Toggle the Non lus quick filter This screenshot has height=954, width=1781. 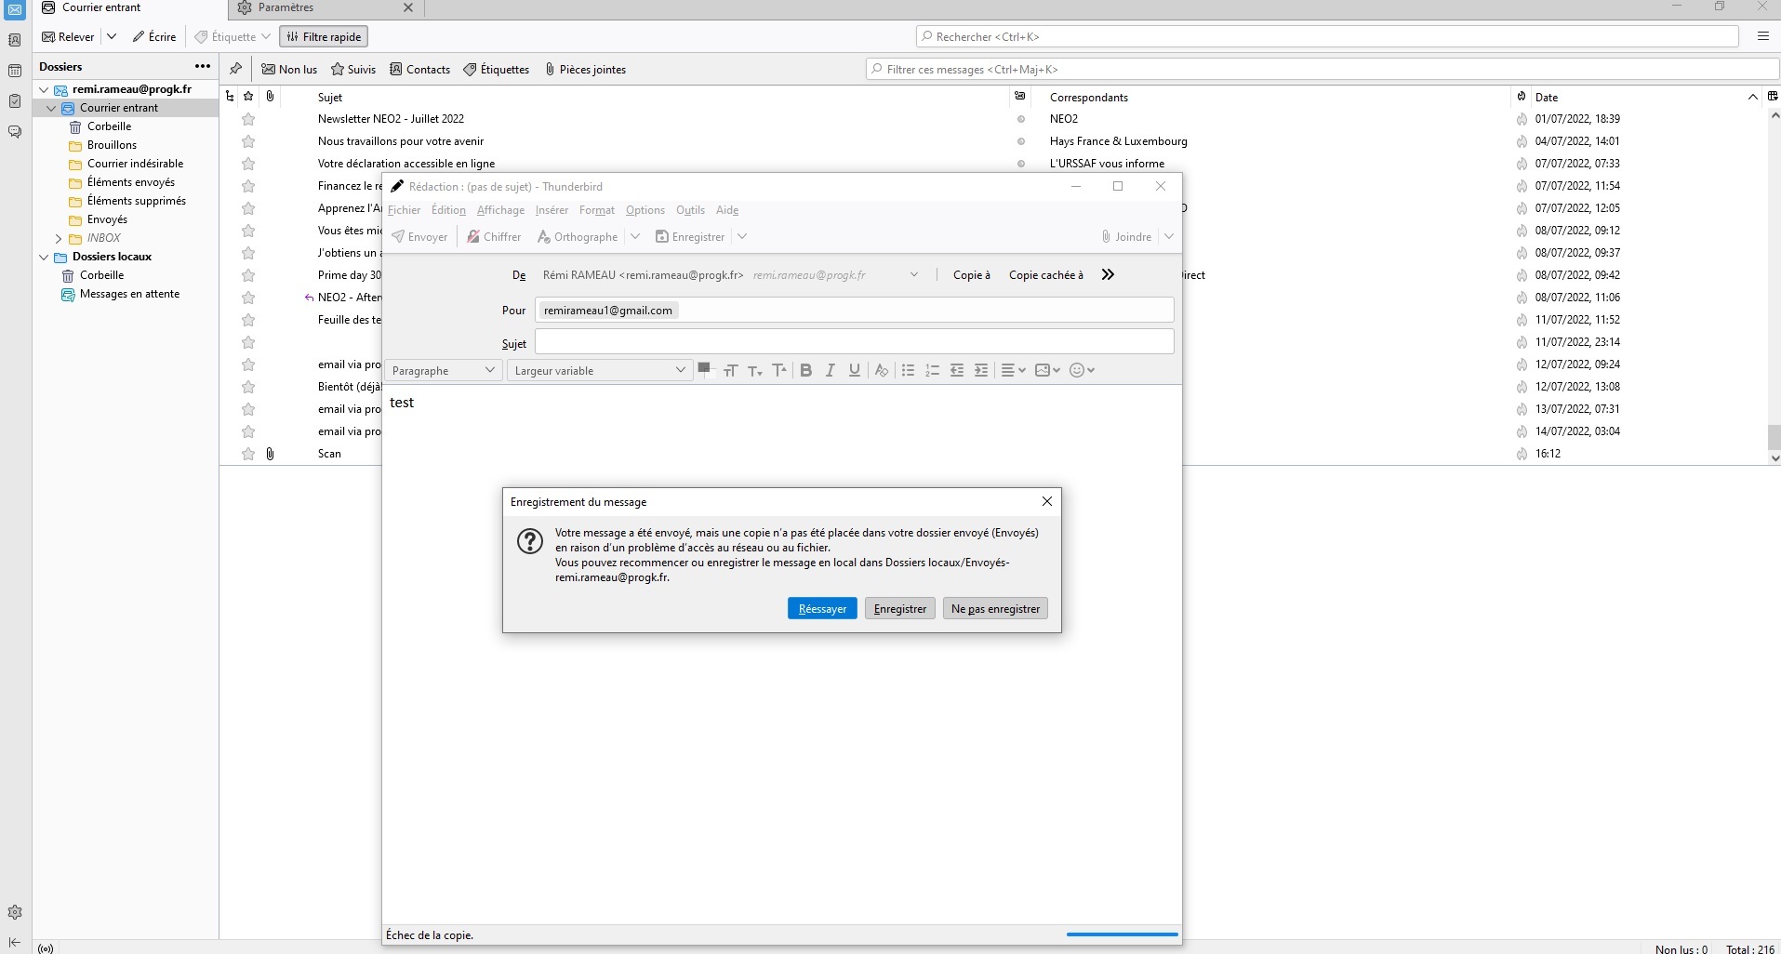pos(289,70)
